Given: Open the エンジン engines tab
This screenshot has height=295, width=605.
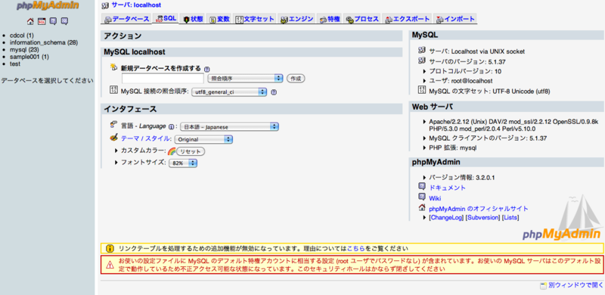Looking at the screenshot, I should [x=296, y=19].
